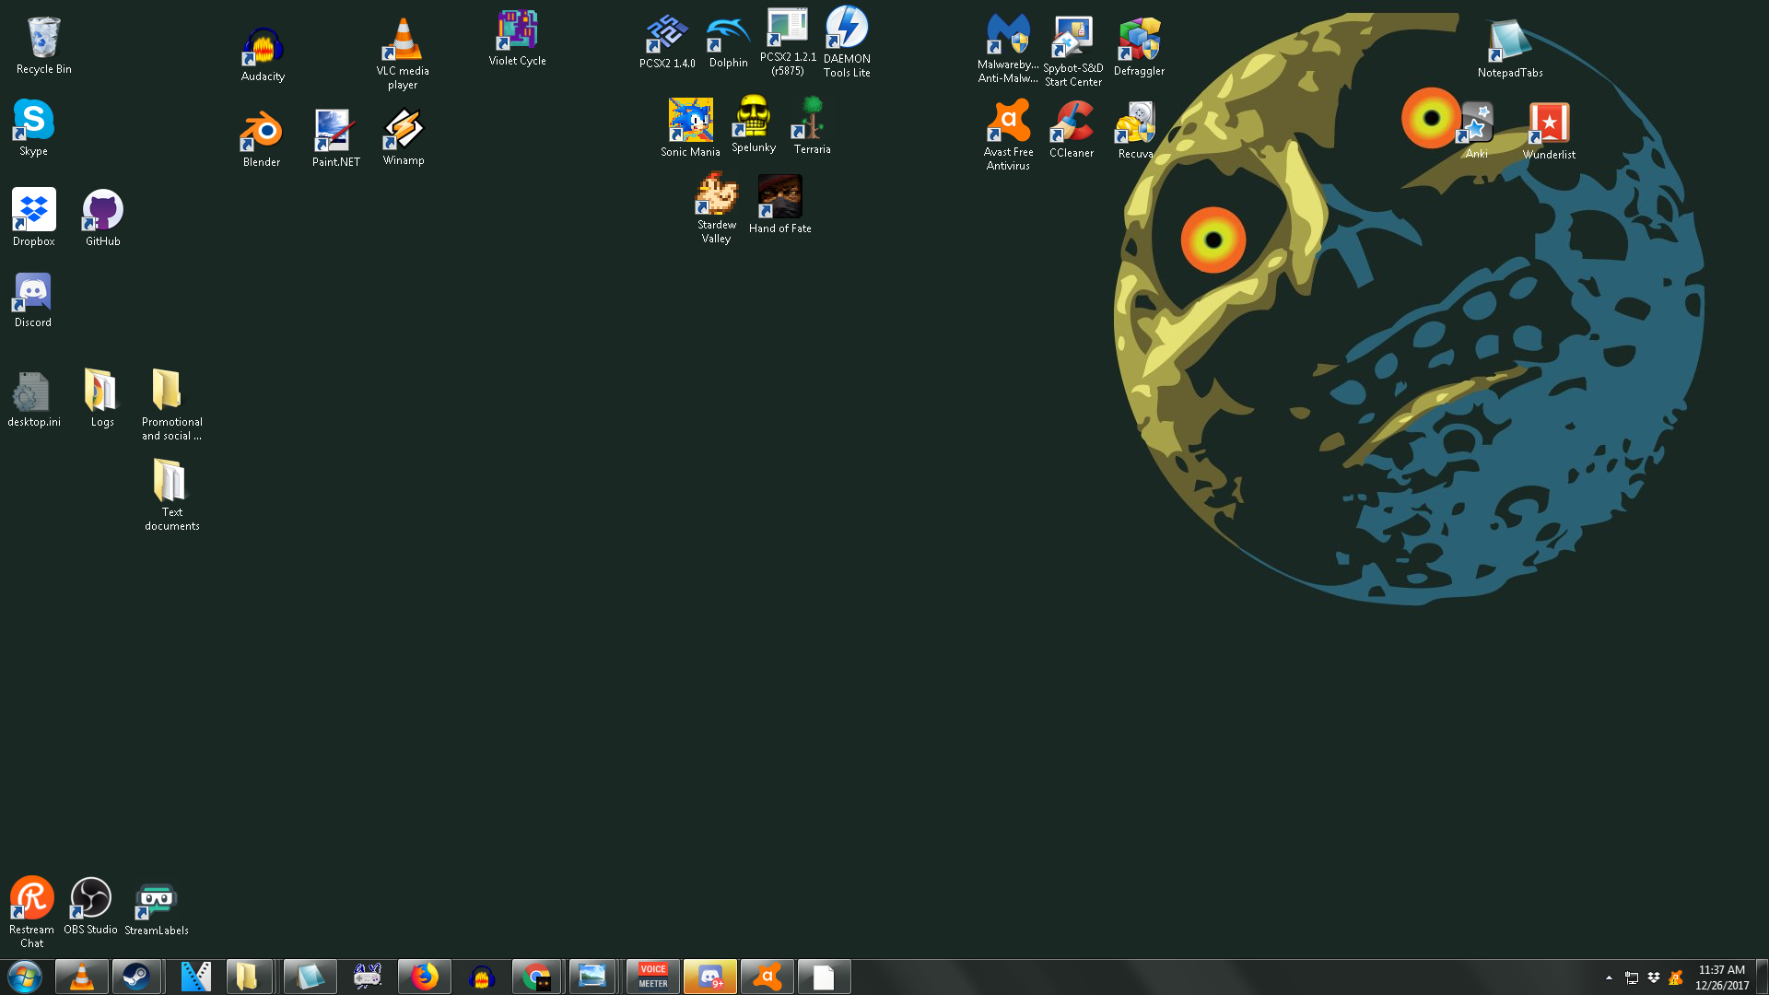The height and width of the screenshot is (995, 1769).
Task: Open the Windows Start menu
Action: coord(25,977)
